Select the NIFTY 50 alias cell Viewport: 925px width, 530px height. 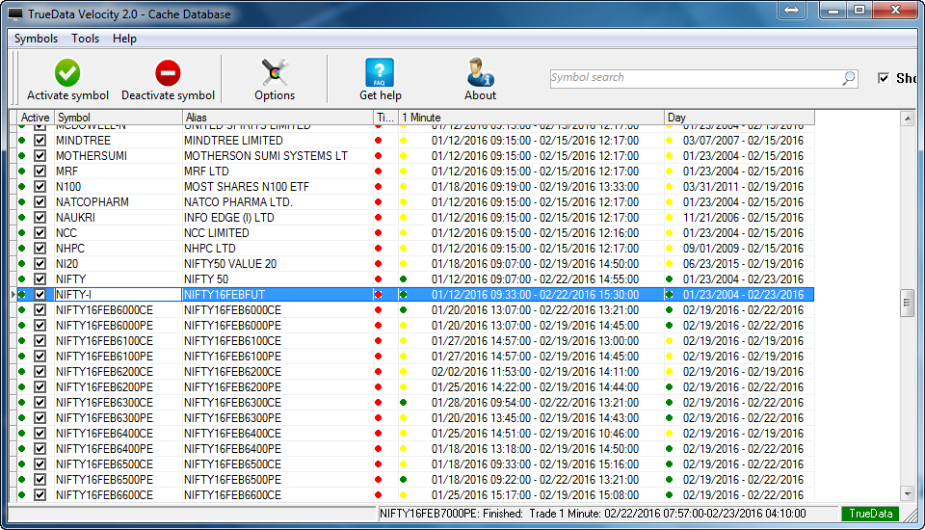point(277,279)
